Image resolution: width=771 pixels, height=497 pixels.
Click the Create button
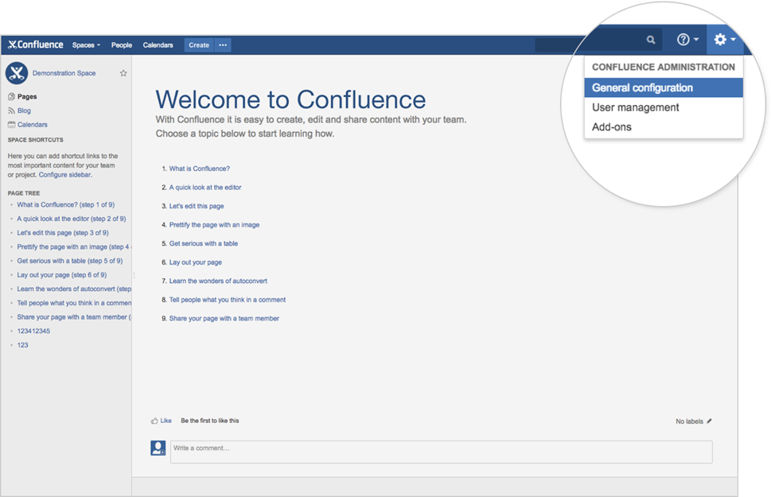coord(198,45)
